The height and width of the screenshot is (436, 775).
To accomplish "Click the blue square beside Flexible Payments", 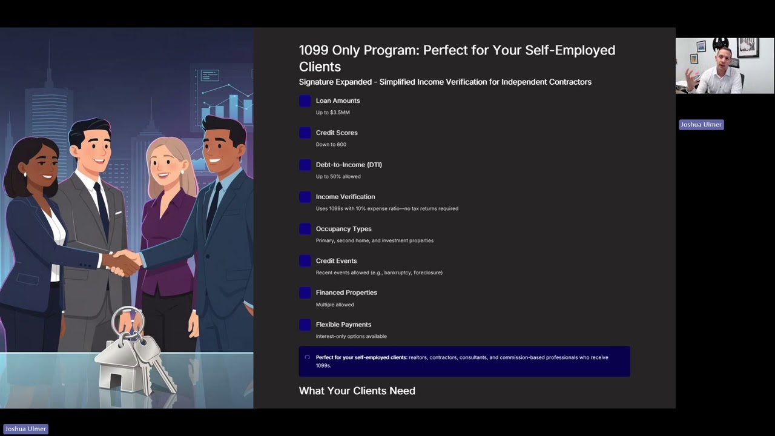I will (x=305, y=325).
